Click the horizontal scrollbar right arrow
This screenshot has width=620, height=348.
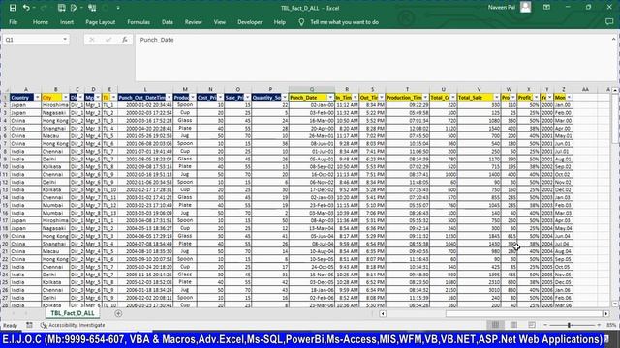(606, 313)
